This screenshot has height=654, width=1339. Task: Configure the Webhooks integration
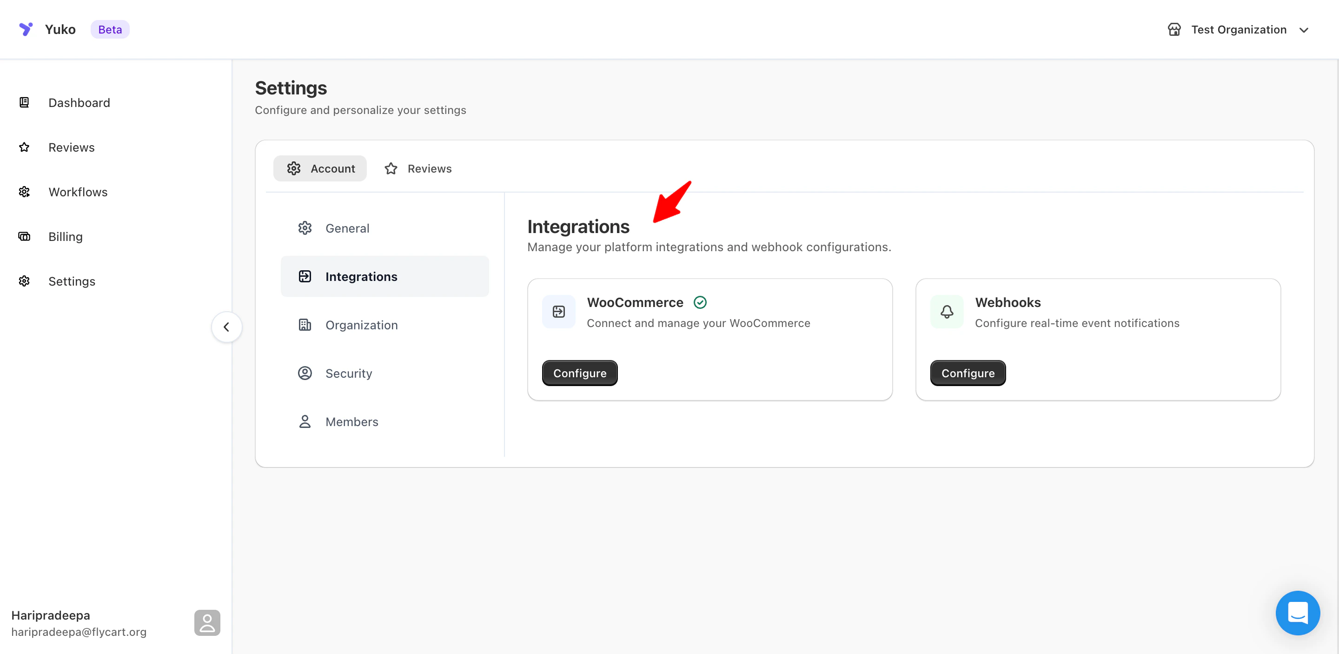(x=968, y=373)
